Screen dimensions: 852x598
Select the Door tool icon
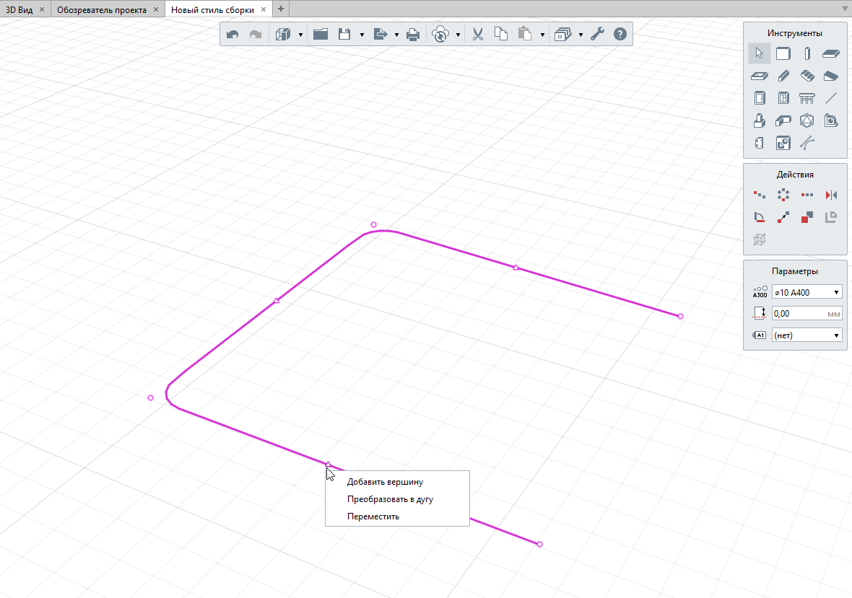pyautogui.click(x=759, y=98)
